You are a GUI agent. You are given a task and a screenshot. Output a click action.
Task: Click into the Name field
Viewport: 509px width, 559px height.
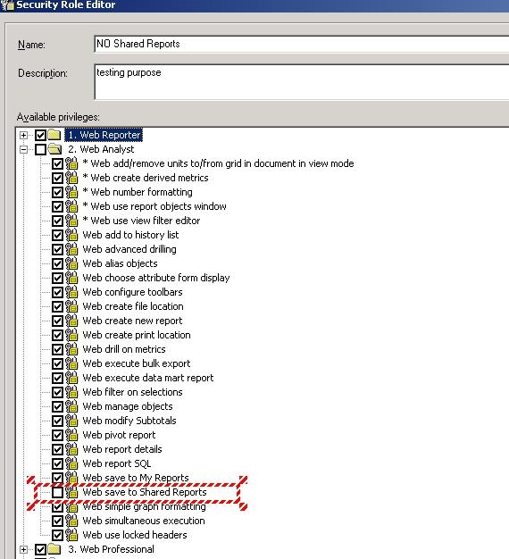click(x=302, y=44)
